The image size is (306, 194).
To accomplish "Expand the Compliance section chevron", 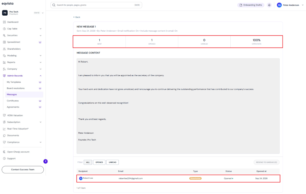I will click(41, 142).
